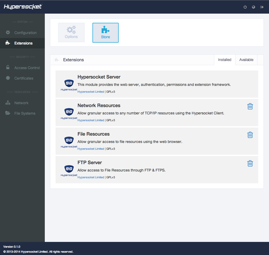The width and height of the screenshot is (269, 255).
Task: Click the GPLv3 license text under File Resources
Action: [x=111, y=149]
